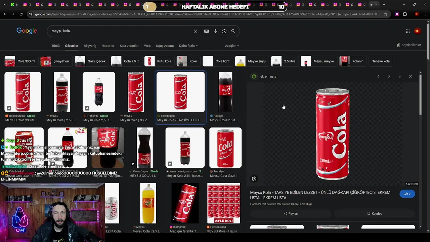Image resolution: width=430 pixels, height=242 pixels.
Task: Click the Git visit button
Action: click(x=407, y=194)
